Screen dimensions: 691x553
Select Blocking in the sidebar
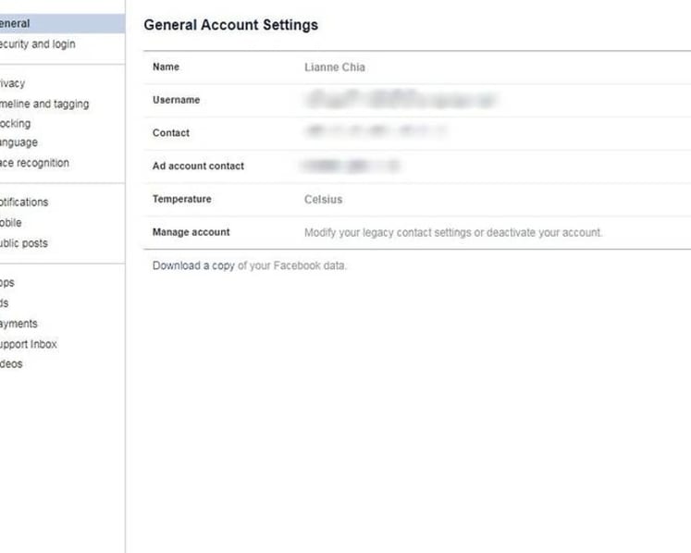pos(15,123)
